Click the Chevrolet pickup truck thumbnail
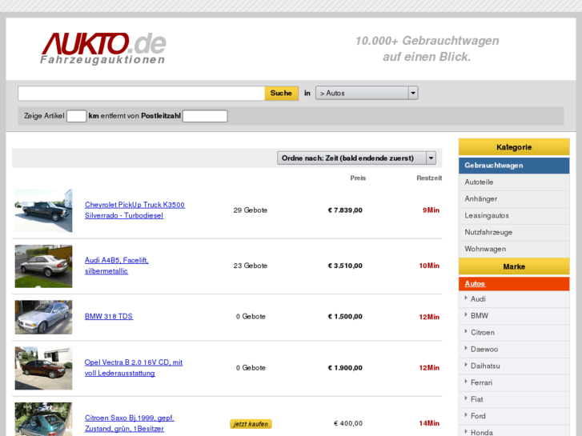 (x=43, y=210)
